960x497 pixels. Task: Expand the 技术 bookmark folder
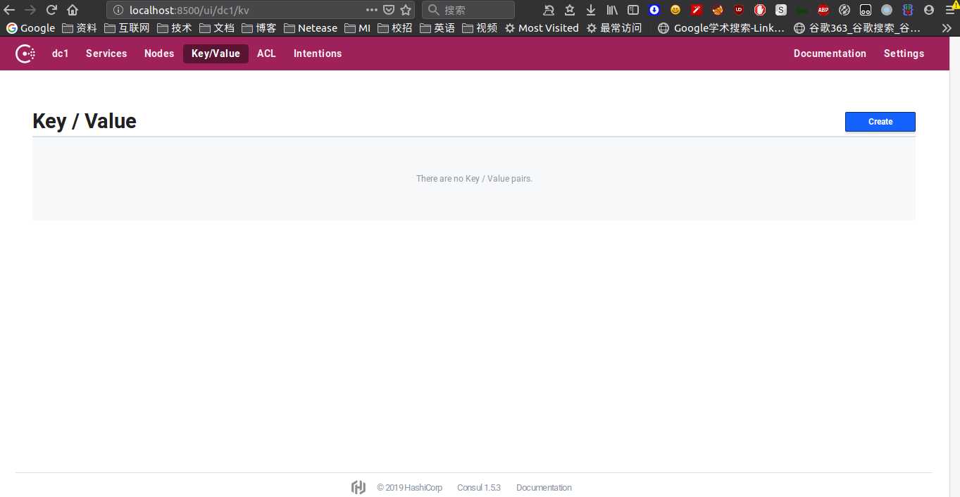tap(175, 28)
